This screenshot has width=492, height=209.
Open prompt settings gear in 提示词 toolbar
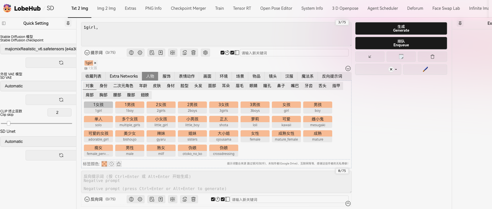[140, 53]
